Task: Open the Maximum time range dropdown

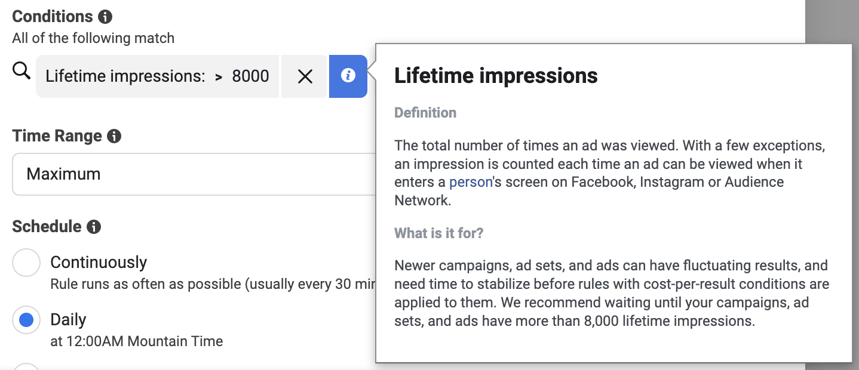Action: tap(194, 174)
